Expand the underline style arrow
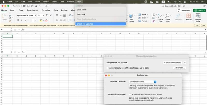 [x=28, y=20]
